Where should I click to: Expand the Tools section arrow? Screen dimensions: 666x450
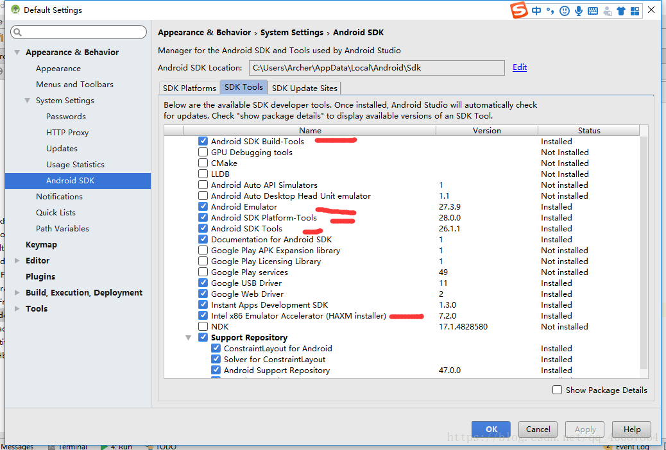(x=17, y=308)
